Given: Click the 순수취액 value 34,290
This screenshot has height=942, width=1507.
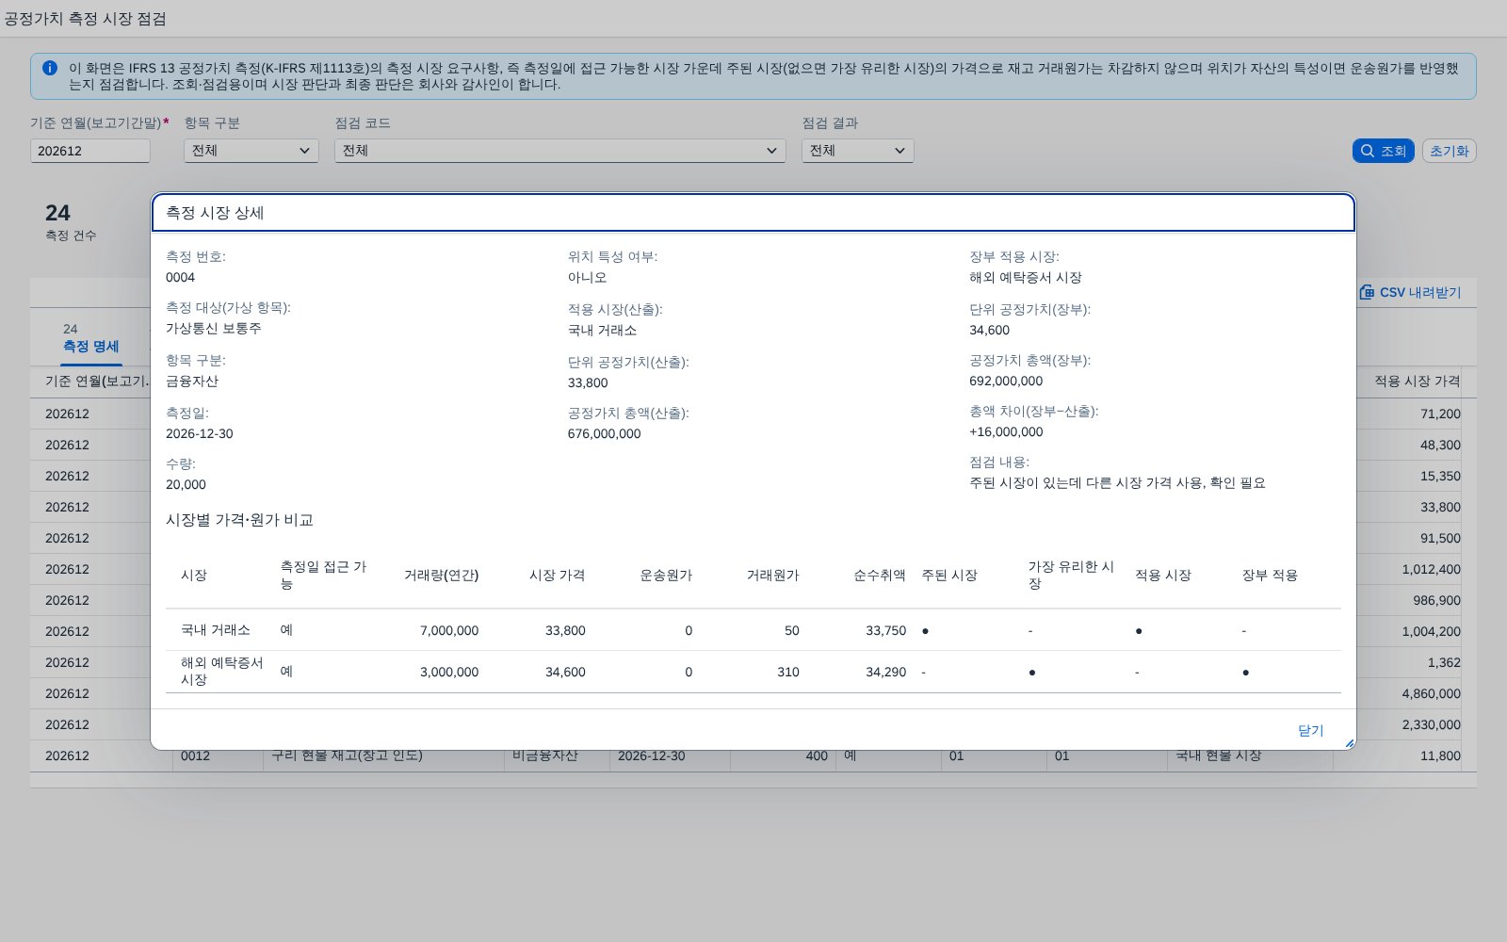Looking at the screenshot, I should (x=886, y=672).
